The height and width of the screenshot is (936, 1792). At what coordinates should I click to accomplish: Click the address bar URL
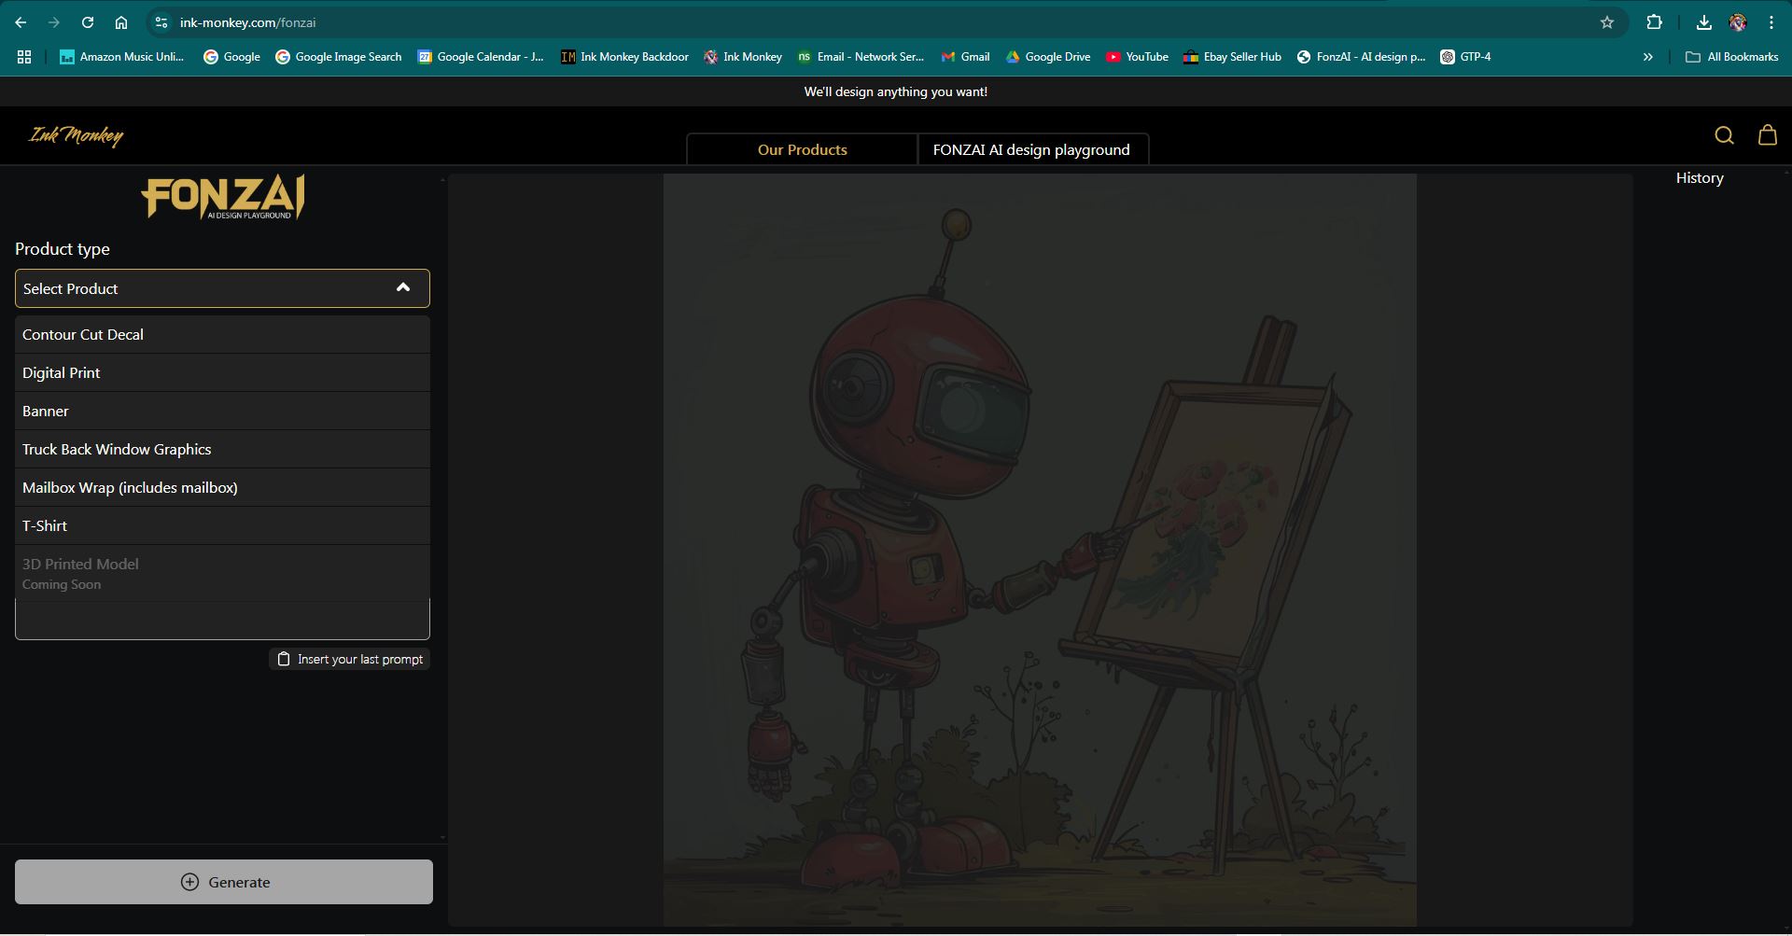click(247, 22)
